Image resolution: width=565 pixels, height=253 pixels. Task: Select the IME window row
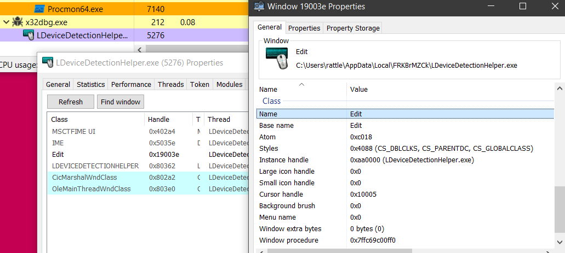148,143
